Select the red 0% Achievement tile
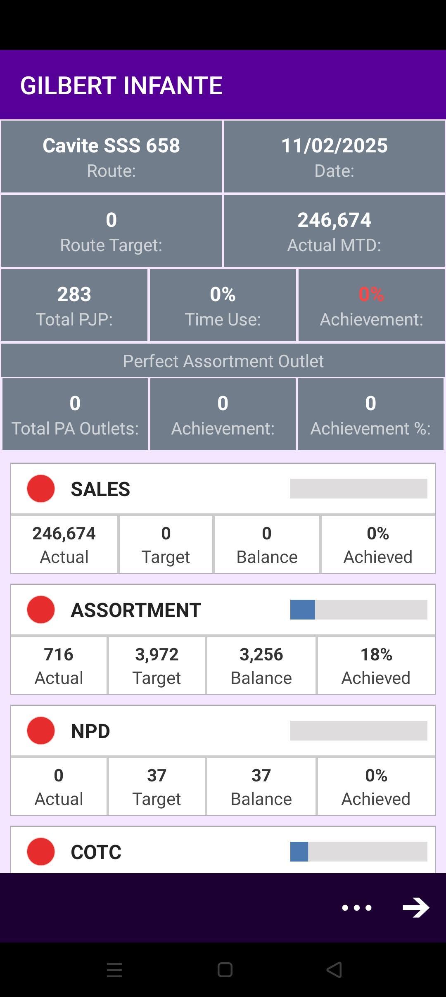Image resolution: width=446 pixels, height=997 pixels. coord(371,305)
